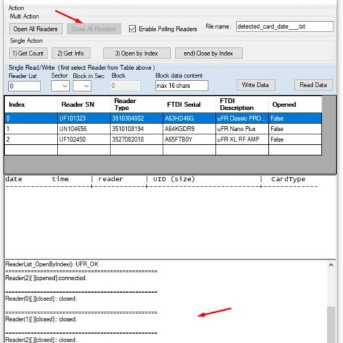343x343 pixels.
Task: Open the Block in Sec dropdown
Action: click(x=82, y=86)
